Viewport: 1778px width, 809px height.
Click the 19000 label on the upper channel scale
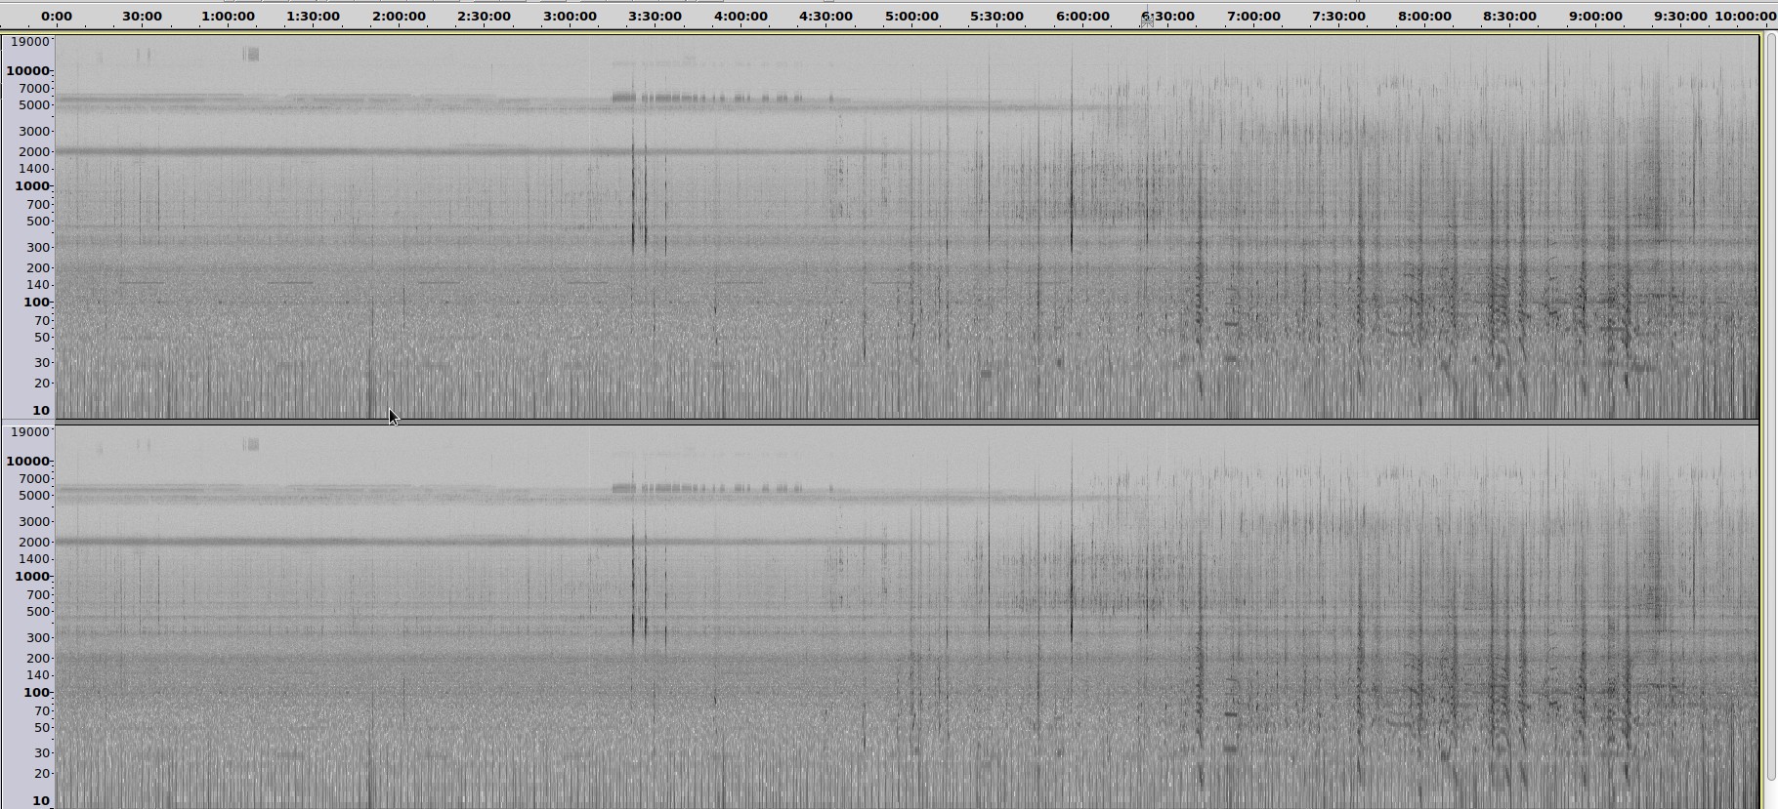[x=29, y=42]
